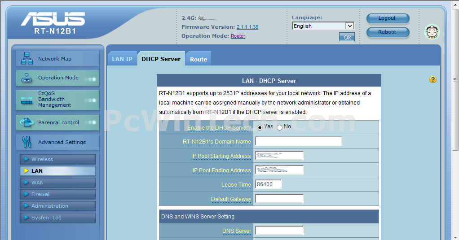Open the LAN menu item
Viewport: 459px width, 240px height.
click(x=57, y=171)
